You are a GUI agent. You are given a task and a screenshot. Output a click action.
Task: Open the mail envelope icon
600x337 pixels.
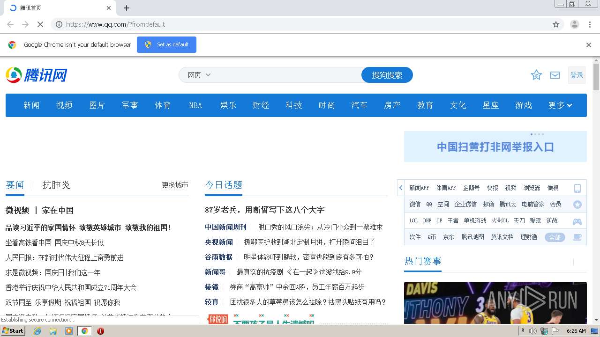(x=555, y=75)
